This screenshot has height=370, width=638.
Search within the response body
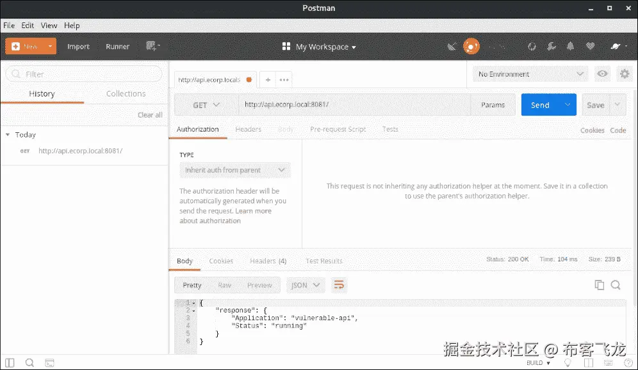pos(616,285)
